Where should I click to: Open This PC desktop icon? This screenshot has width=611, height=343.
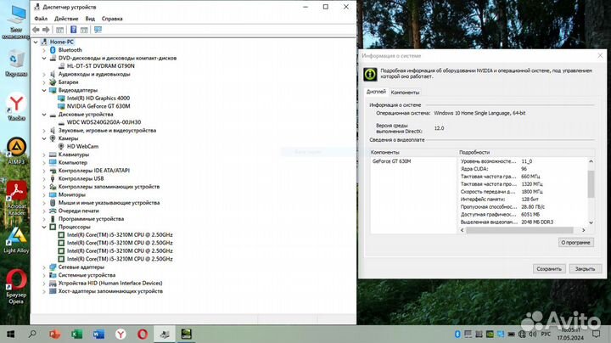point(16,22)
